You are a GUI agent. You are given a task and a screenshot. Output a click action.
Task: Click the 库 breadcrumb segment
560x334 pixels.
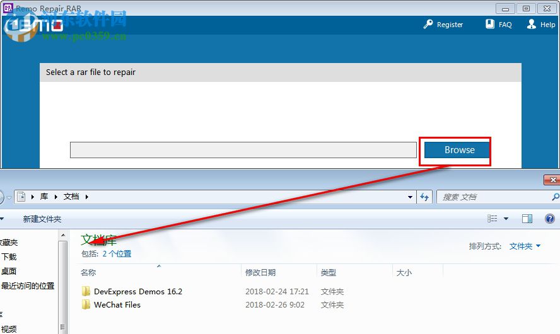point(44,197)
